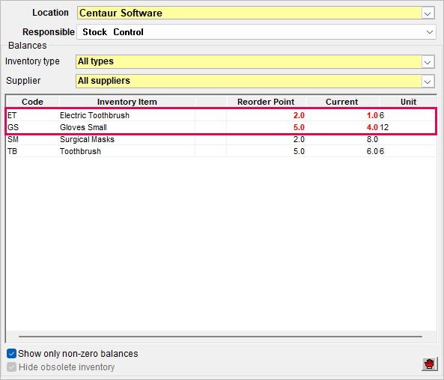The image size is (444, 380).
Task: Sort by the Inventory Item column header
Action: [127, 102]
